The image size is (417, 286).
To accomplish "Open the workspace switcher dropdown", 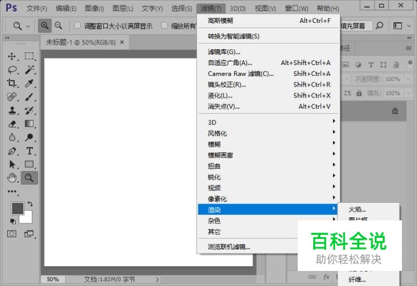I will pyautogui.click(x=409, y=26).
